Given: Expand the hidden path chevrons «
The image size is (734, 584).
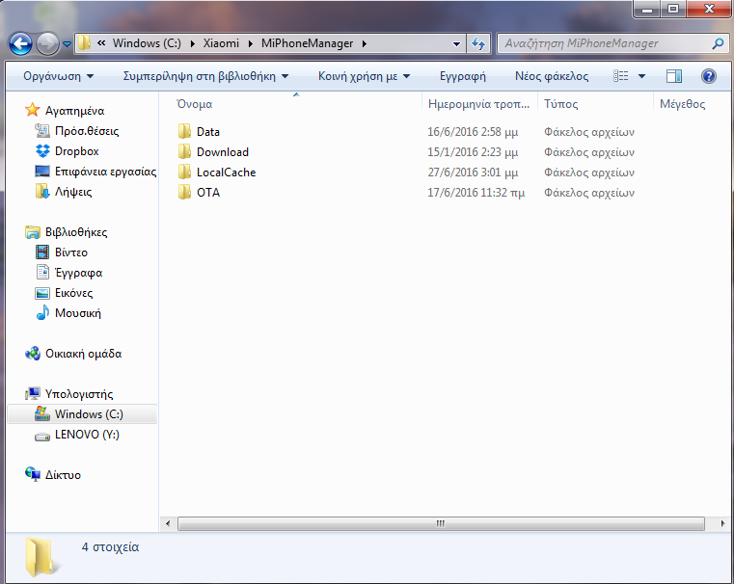Looking at the screenshot, I should pyautogui.click(x=101, y=43).
